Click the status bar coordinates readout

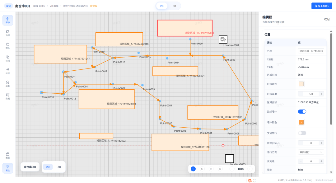coord(295,180)
